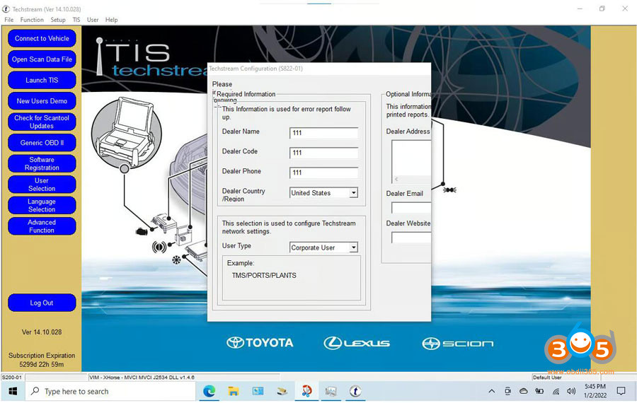The width and height of the screenshot is (637, 403).
Task: Select Generic OBD II button
Action: point(42,143)
